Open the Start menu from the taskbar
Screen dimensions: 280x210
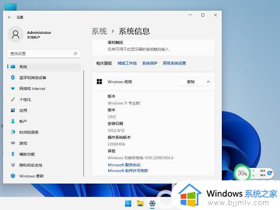pos(128,204)
